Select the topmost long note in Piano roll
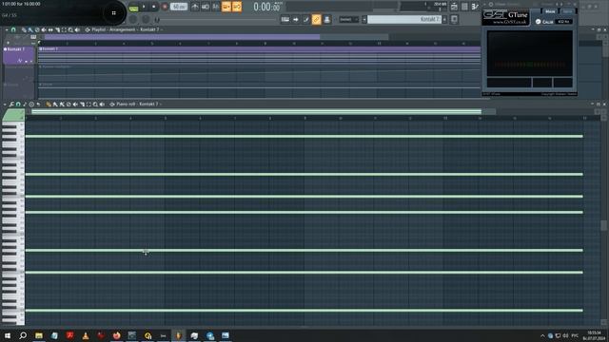This screenshot has height=342, width=609. pos(304,136)
